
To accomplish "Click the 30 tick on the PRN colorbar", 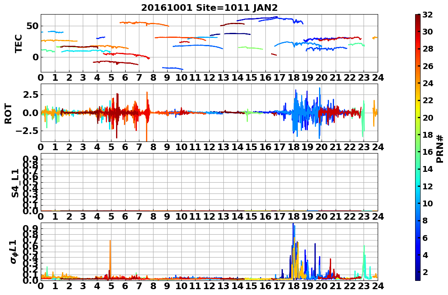I will (x=428, y=32).
